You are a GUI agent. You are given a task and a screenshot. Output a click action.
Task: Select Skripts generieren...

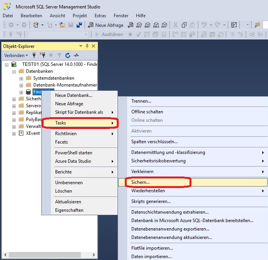[x=193, y=201]
